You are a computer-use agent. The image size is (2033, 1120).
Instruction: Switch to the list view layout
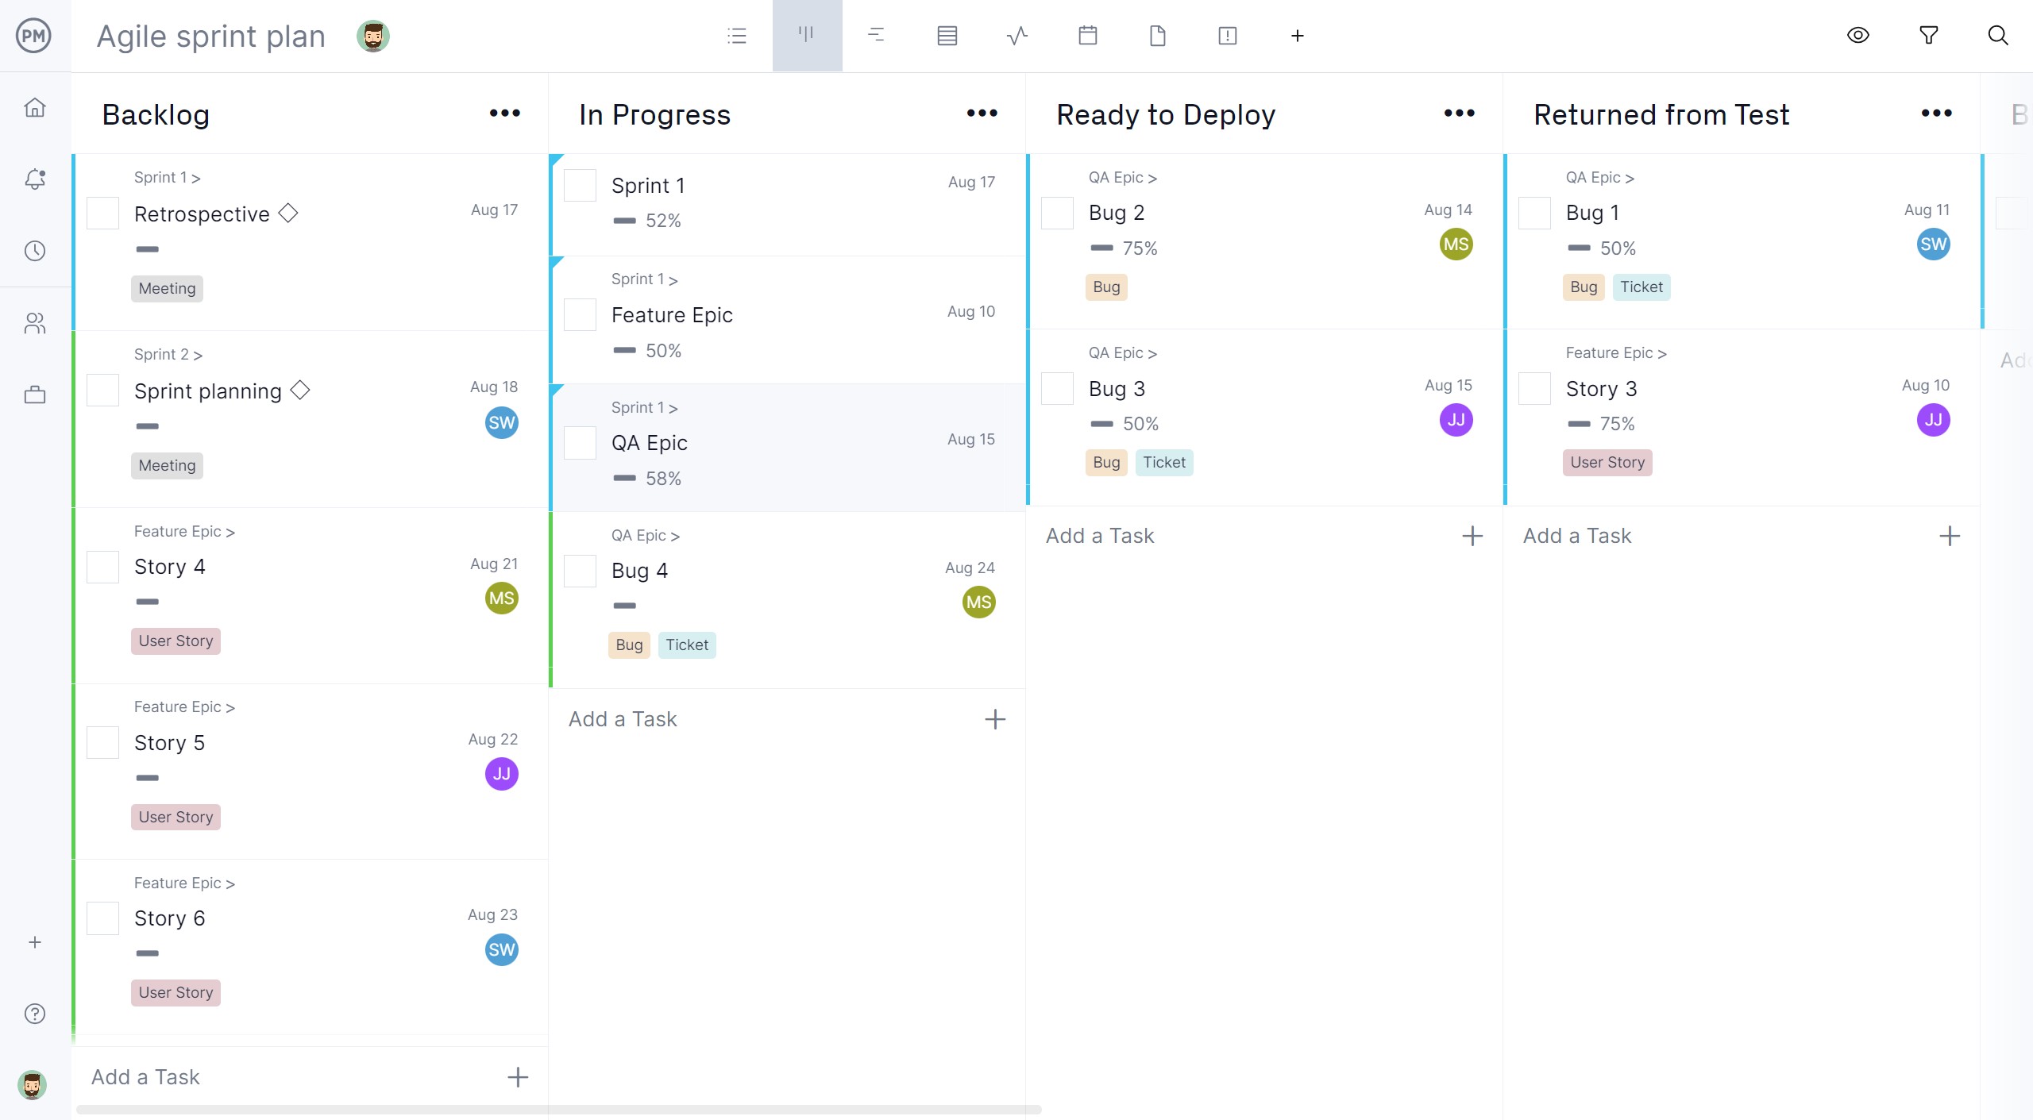[736, 34]
